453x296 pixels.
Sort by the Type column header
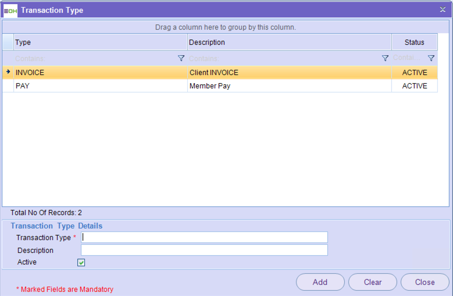click(x=99, y=42)
